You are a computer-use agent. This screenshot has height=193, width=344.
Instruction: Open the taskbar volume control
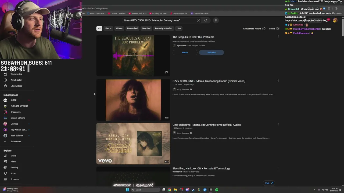[327, 190]
